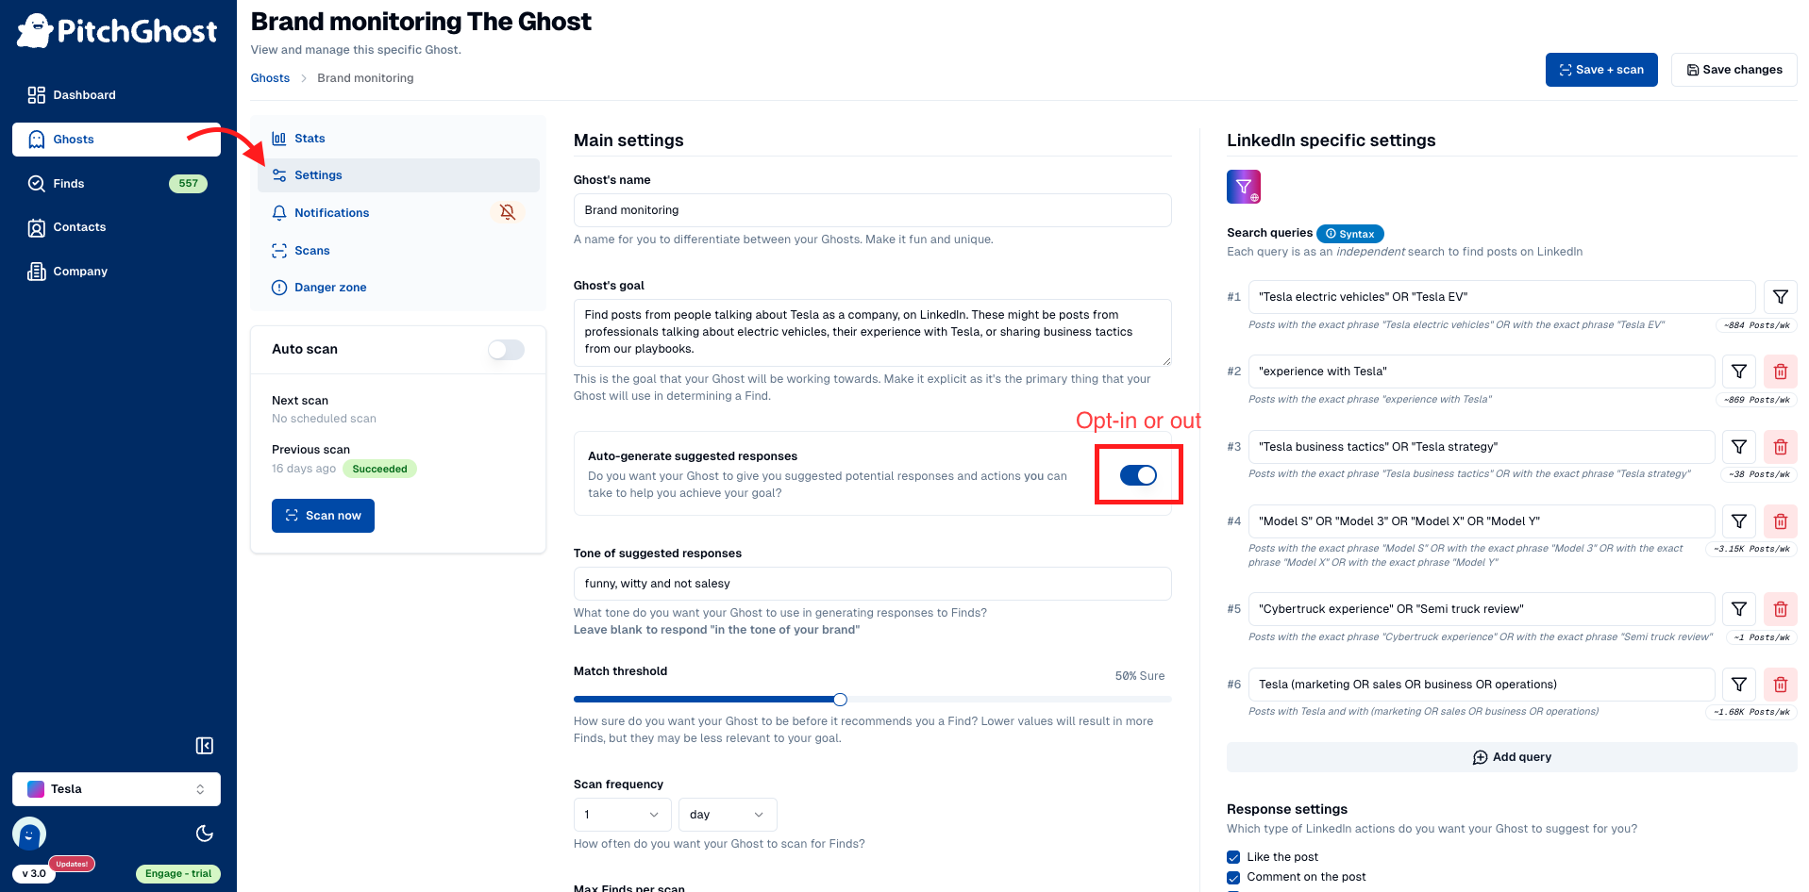Open filter for query #1
Image resolution: width=1809 pixels, height=892 pixels.
coord(1780,297)
